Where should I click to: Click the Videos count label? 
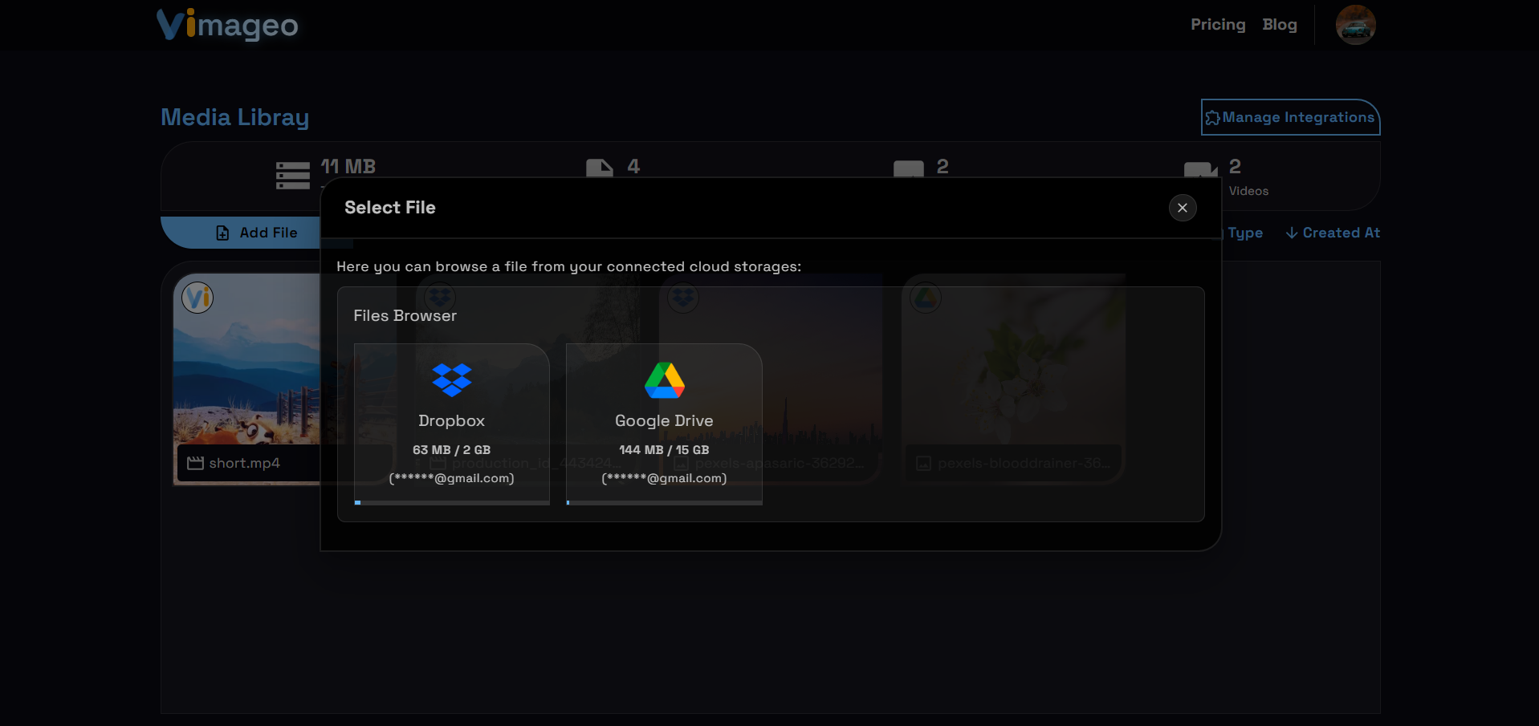click(x=1248, y=191)
